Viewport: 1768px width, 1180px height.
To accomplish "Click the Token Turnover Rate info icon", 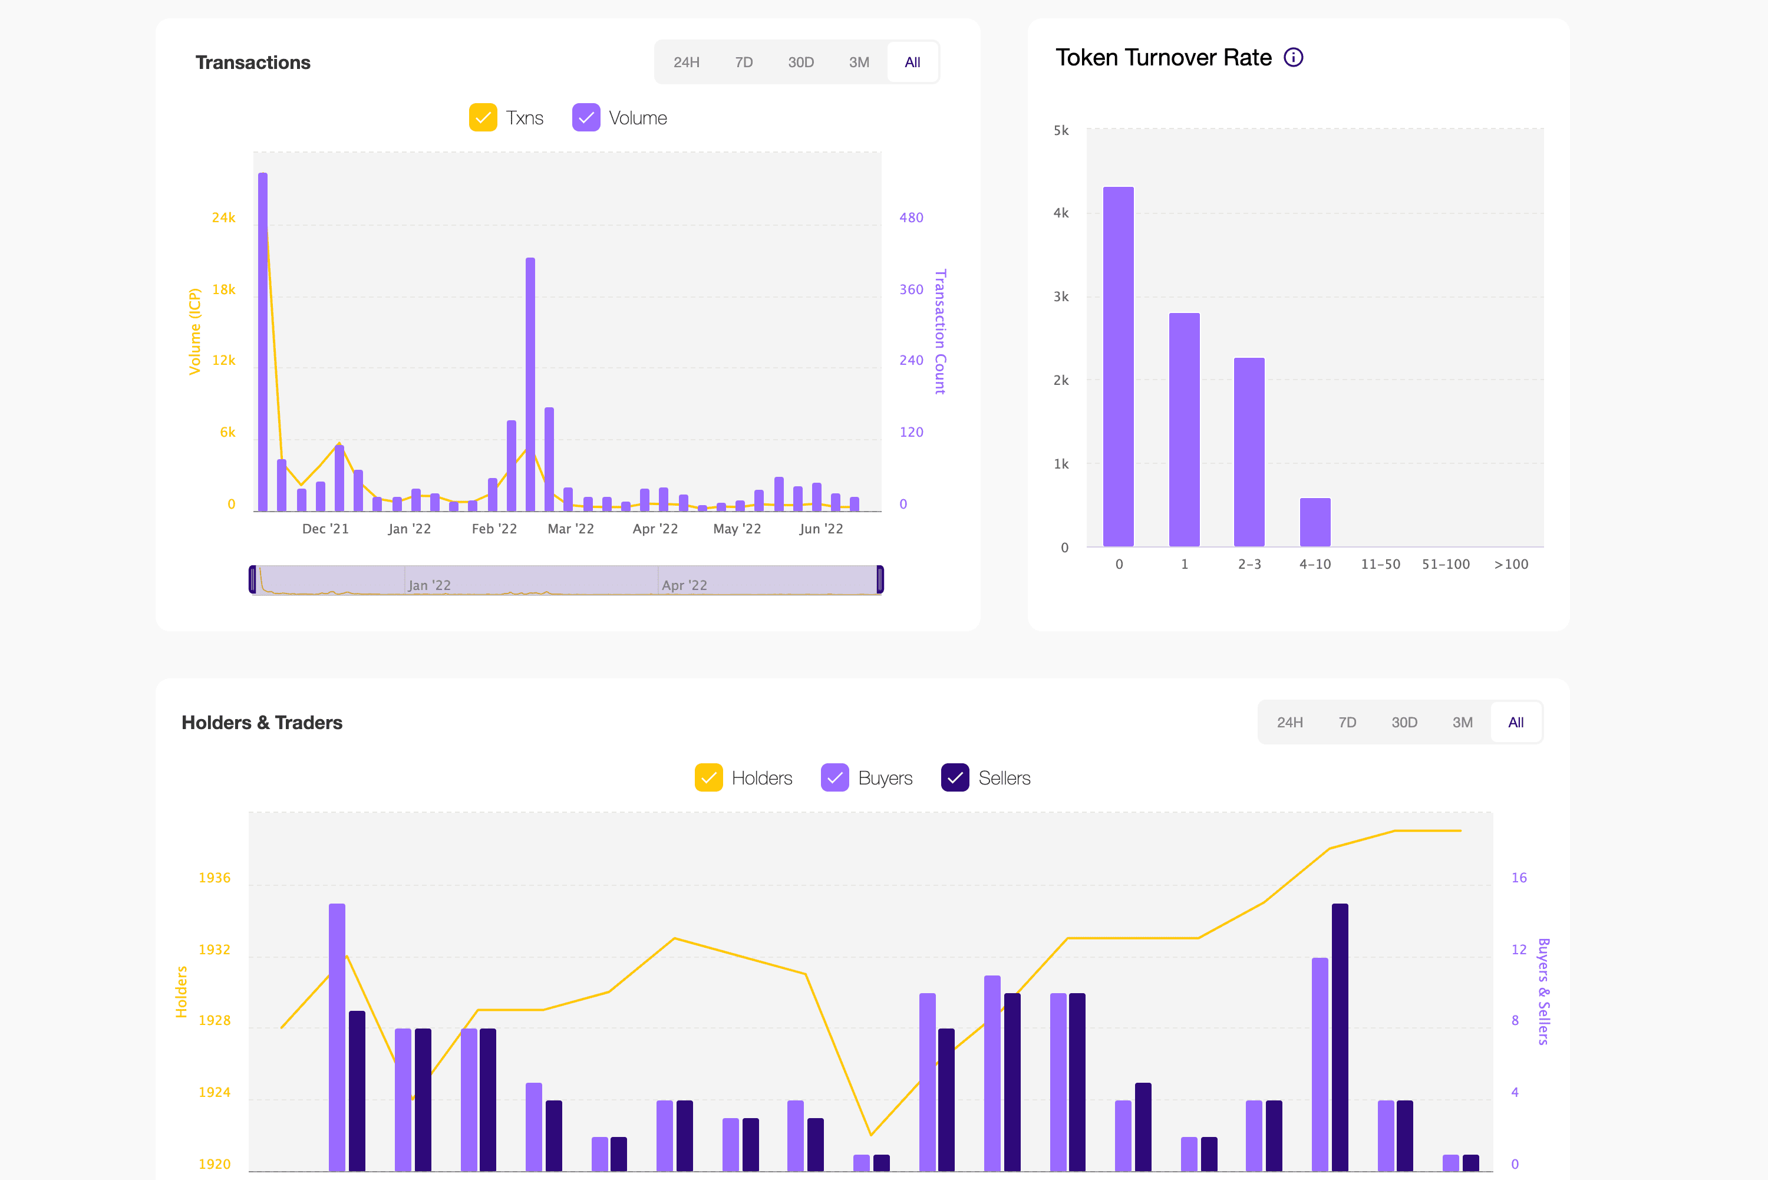I will (x=1292, y=58).
